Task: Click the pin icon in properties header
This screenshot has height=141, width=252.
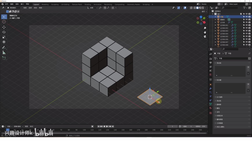Action: (x=249, y=53)
